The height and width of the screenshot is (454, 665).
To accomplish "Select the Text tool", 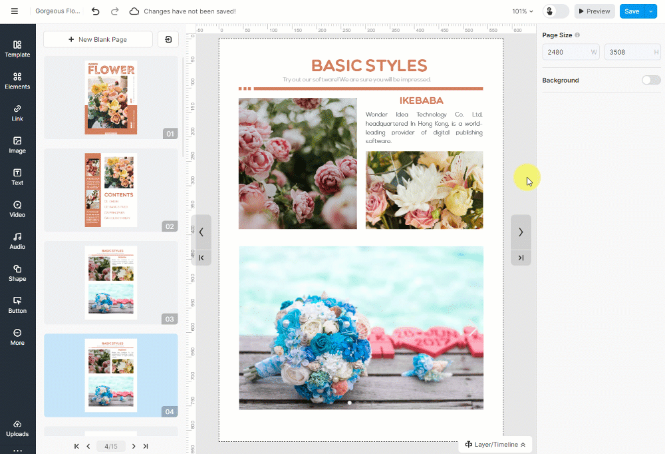I will tap(17, 177).
